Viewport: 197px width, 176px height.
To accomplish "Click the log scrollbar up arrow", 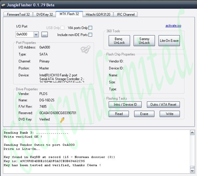I will [192, 133].
